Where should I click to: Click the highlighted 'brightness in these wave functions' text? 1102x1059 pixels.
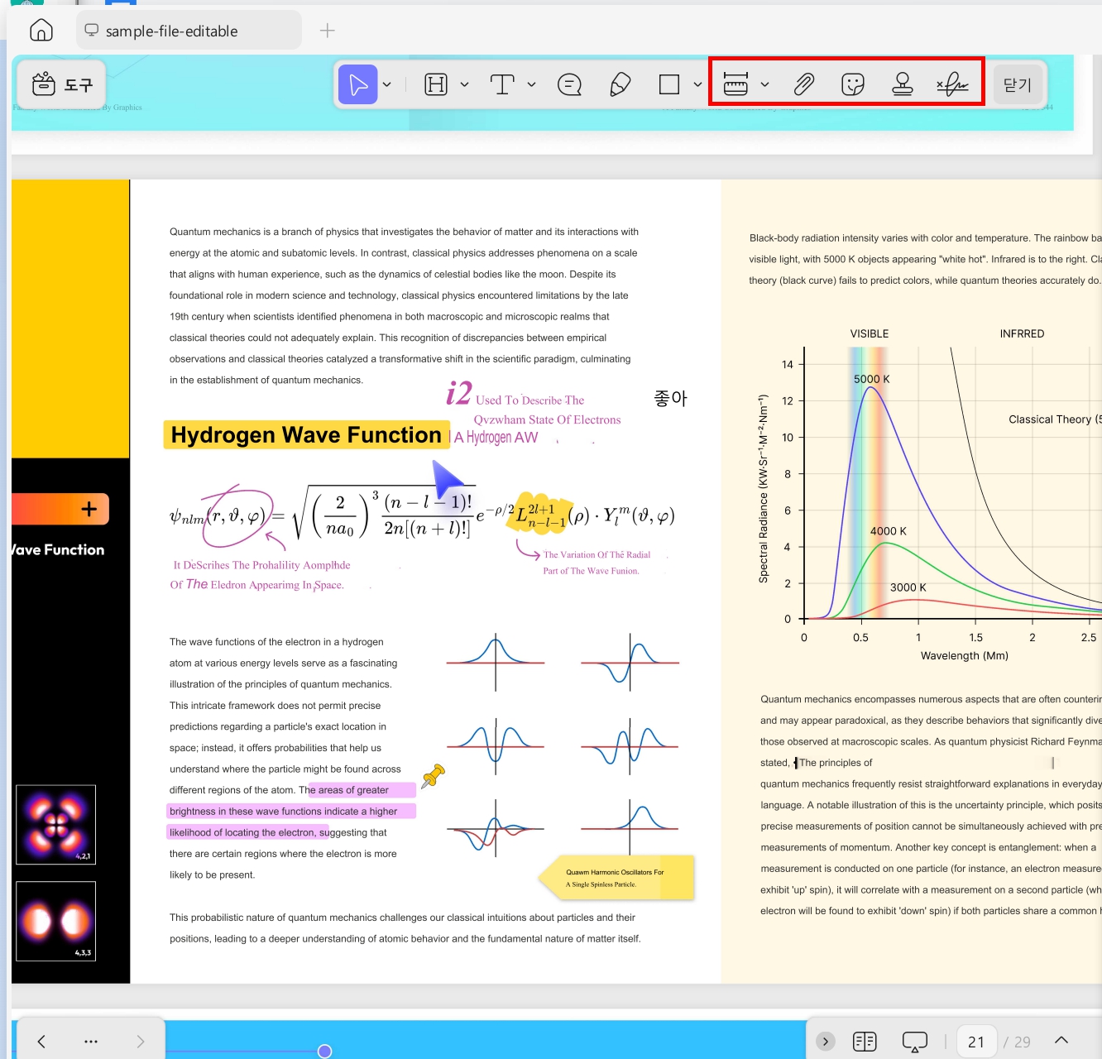click(x=283, y=812)
